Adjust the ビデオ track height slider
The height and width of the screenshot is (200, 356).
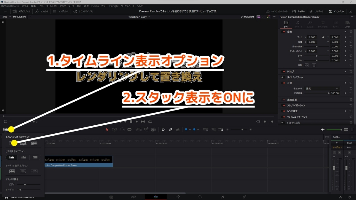point(25,184)
